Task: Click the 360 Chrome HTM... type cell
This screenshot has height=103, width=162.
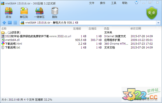Action: click(x=116, y=44)
